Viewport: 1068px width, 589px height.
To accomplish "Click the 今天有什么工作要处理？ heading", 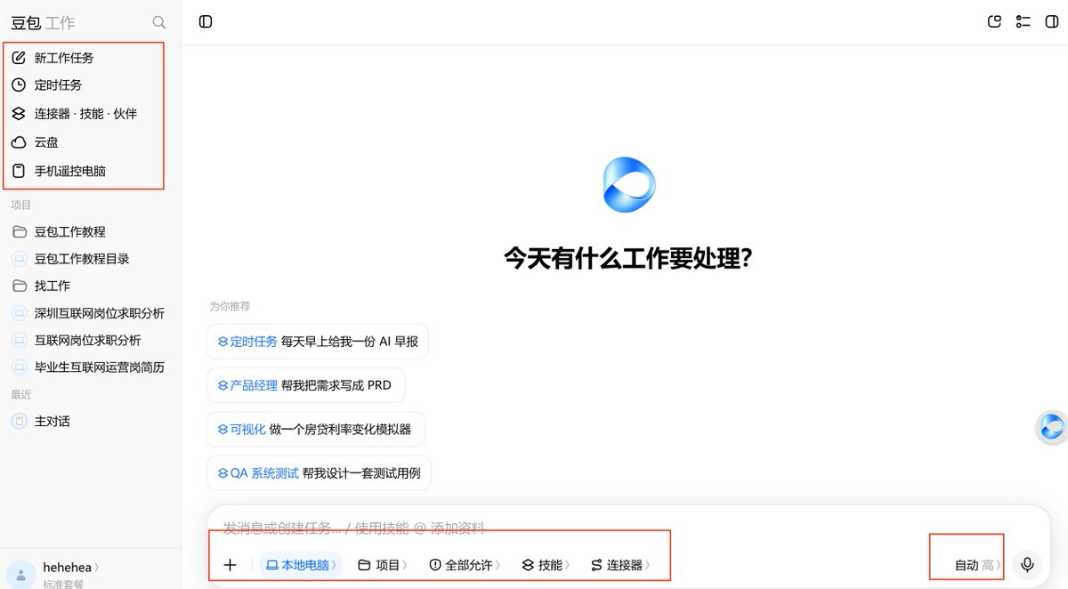I will [628, 259].
